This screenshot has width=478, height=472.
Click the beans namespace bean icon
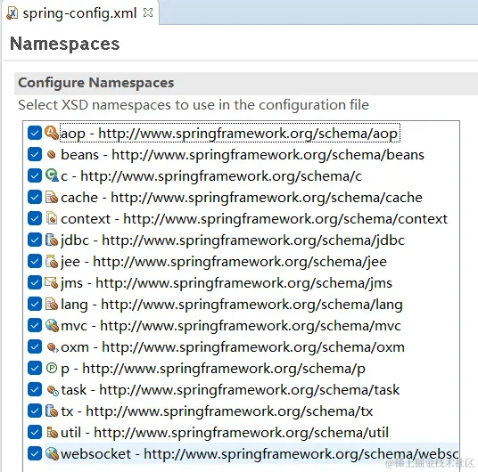pyautogui.click(x=52, y=155)
